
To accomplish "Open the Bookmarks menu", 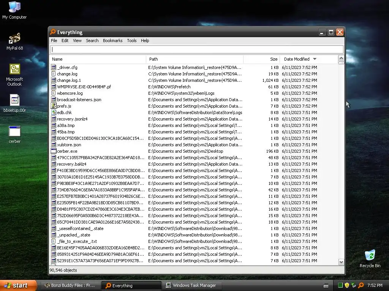I will 112,41.
